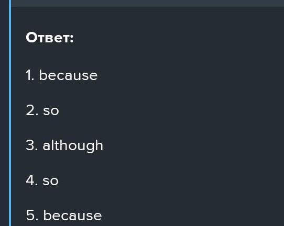
Task: Select the word "so" in answer 4
Action: (50, 181)
